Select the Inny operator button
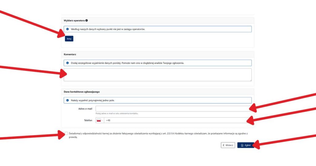The height and width of the screenshot is (166, 316). [x=69, y=39]
